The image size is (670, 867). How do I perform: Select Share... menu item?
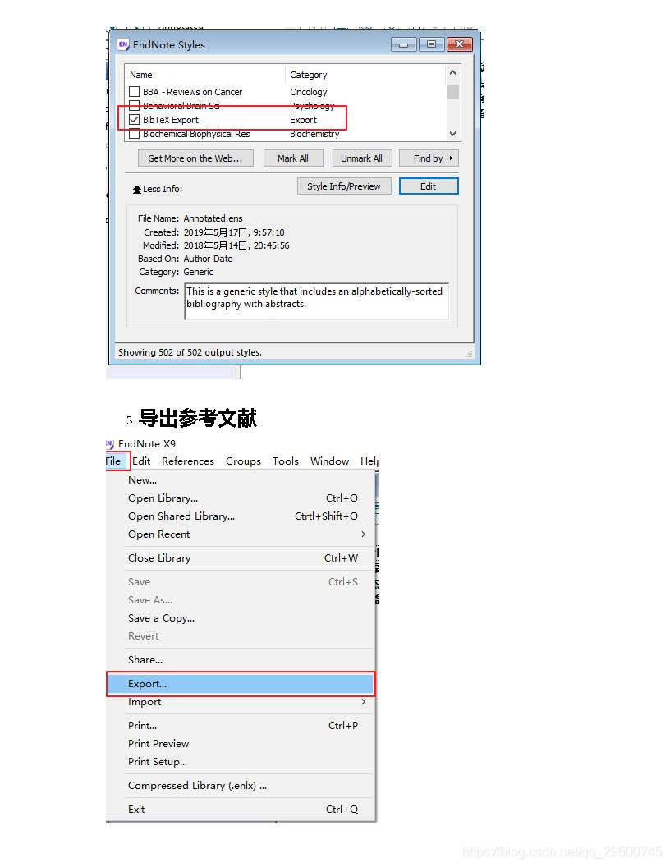[x=241, y=659]
